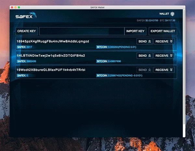Click SAFEX balance 3662406

coord(27,61)
